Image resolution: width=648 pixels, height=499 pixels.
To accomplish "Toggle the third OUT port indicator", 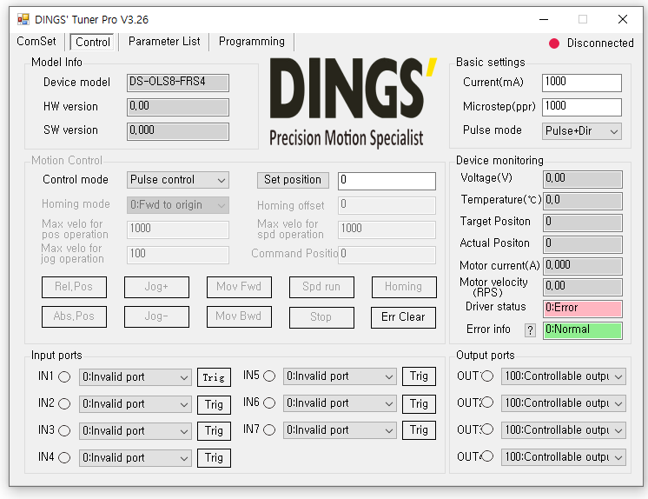I will point(487,429).
